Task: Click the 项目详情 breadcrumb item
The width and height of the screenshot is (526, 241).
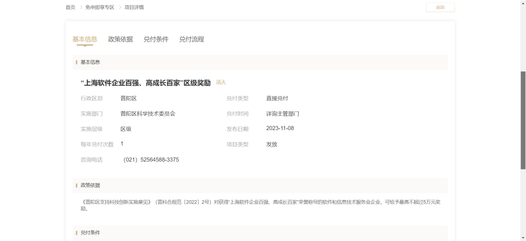Action: click(134, 7)
